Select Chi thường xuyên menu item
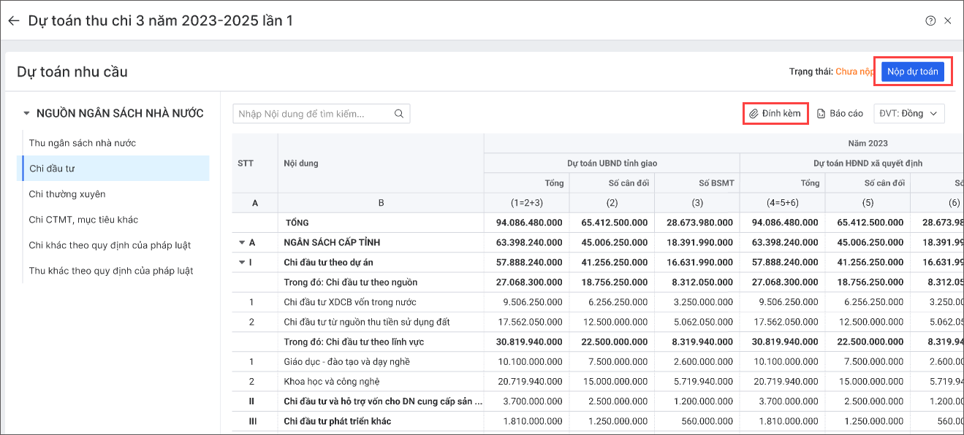Image resolution: width=964 pixels, height=435 pixels. pos(67,194)
